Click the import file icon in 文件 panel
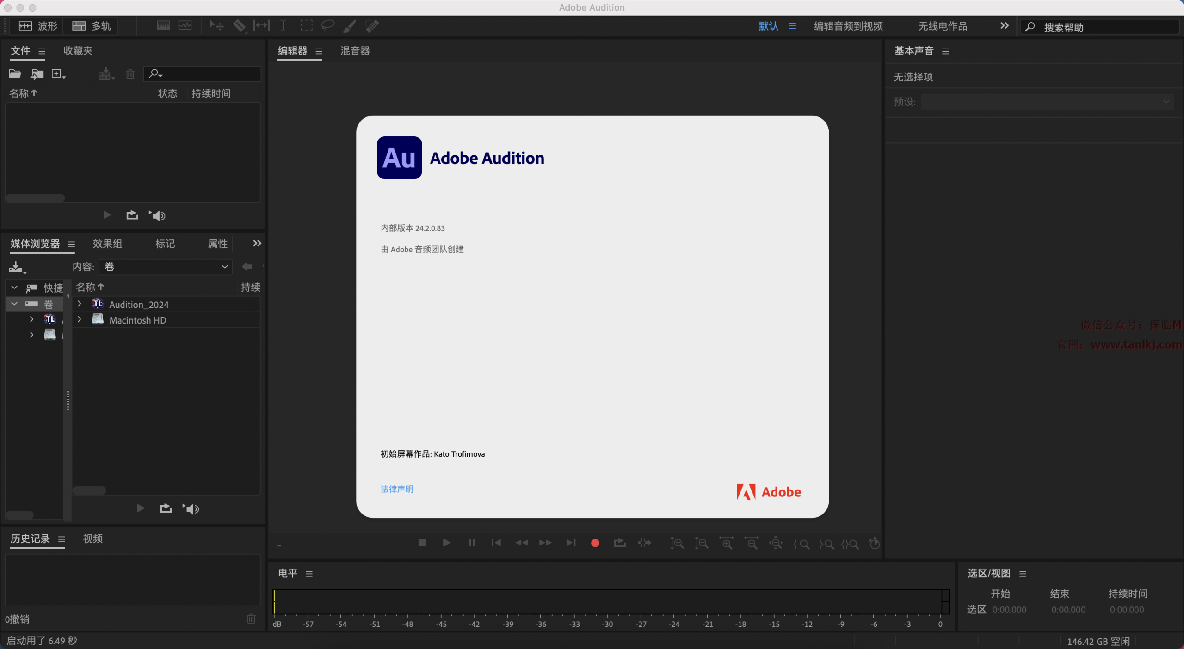 click(37, 74)
